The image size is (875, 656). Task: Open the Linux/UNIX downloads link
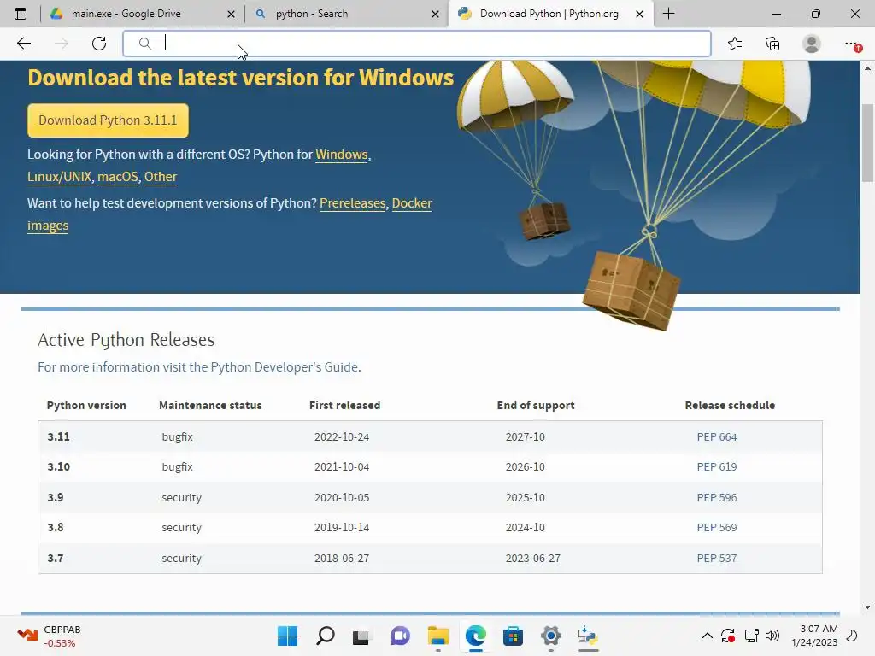click(59, 177)
